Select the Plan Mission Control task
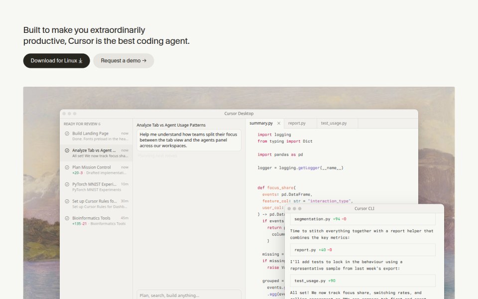 pos(96,170)
